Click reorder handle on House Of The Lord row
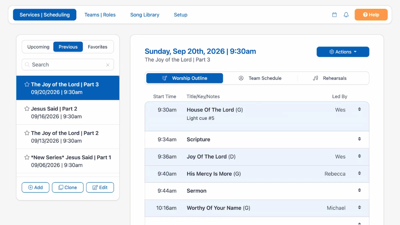This screenshot has width=400, height=225. (359, 109)
